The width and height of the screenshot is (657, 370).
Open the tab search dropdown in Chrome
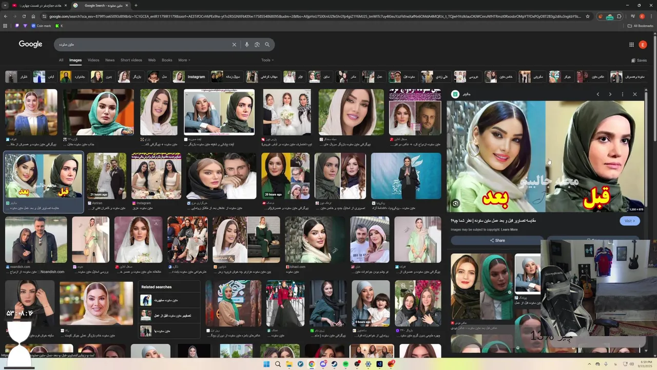[x=6, y=5]
